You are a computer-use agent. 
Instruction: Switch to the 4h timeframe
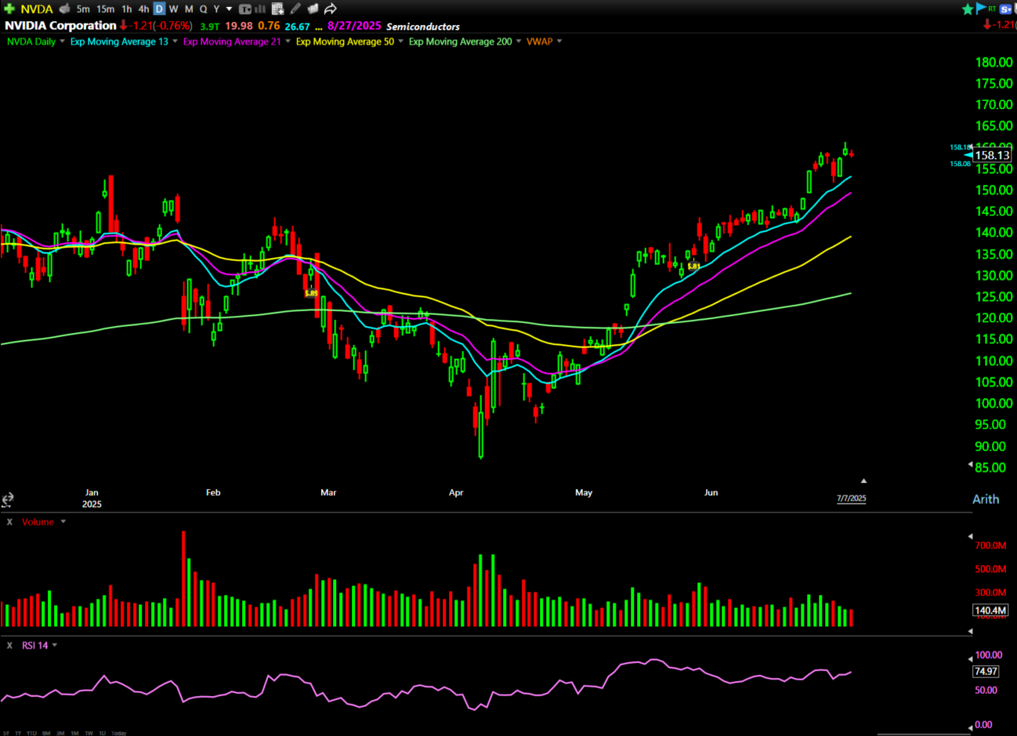(143, 9)
